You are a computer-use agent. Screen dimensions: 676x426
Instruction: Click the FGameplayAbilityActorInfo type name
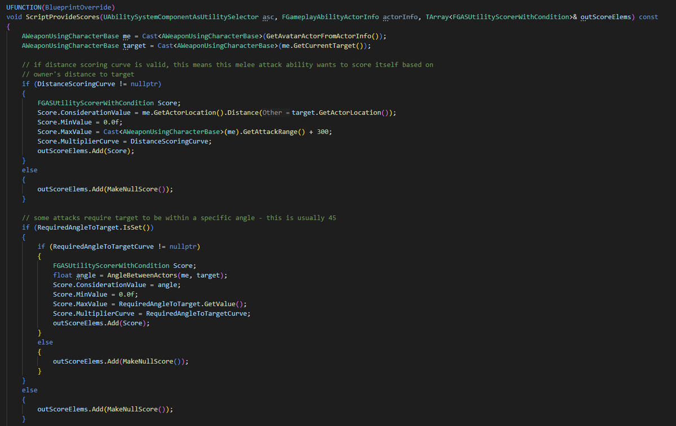(330, 17)
